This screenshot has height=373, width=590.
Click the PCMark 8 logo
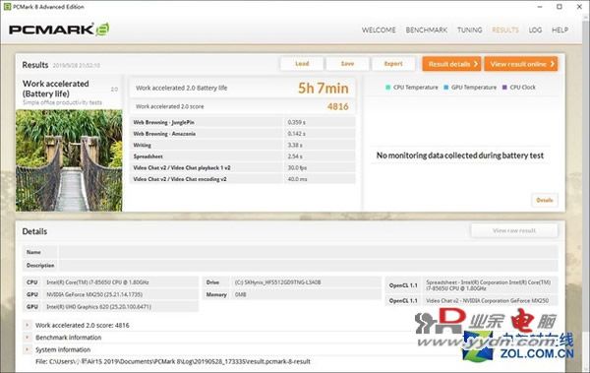[59, 30]
